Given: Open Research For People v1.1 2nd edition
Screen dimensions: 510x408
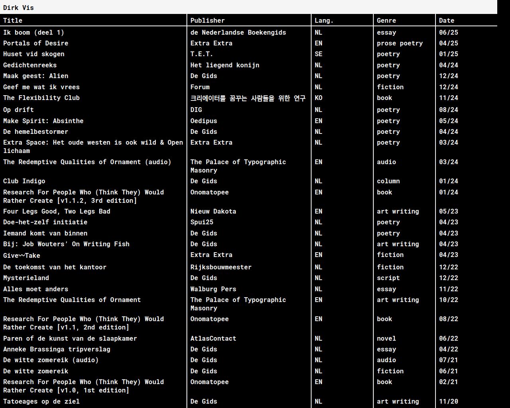Looking at the screenshot, I should click(84, 323).
